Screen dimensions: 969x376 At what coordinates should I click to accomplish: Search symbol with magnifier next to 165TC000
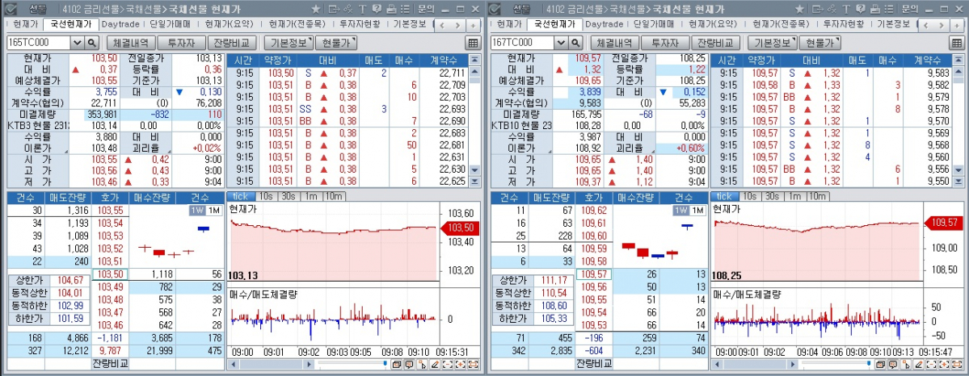91,43
